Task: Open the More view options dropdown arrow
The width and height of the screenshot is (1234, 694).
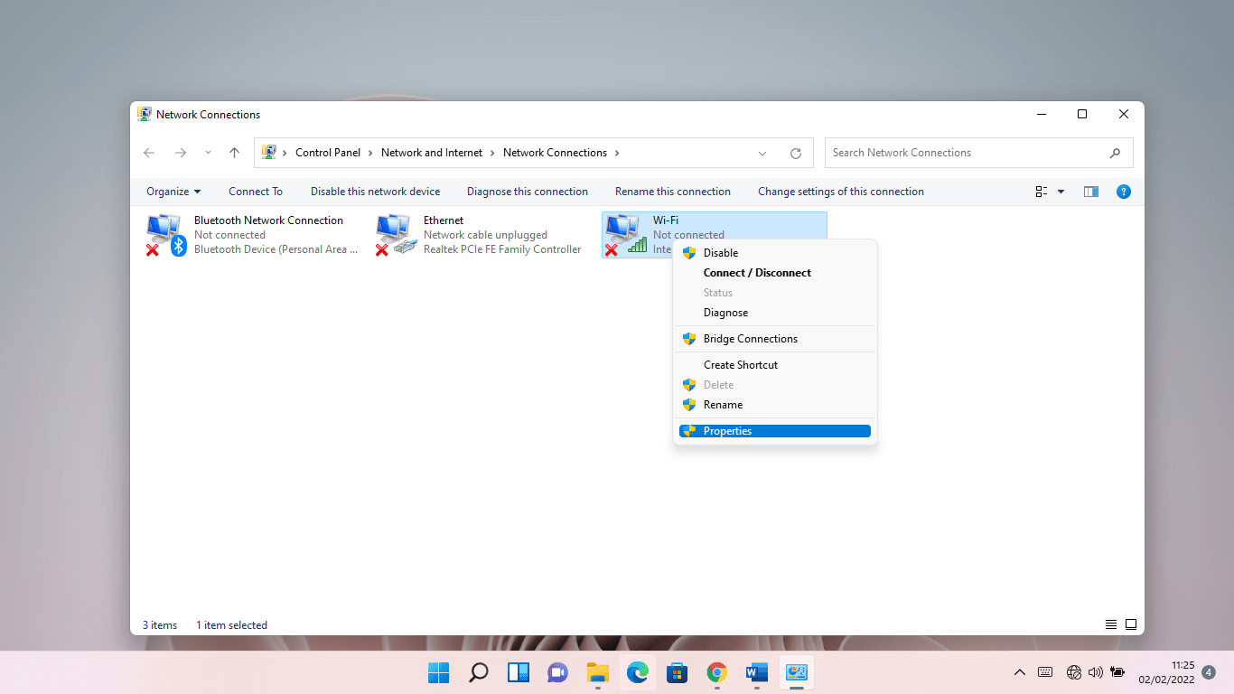Action: (x=1061, y=192)
